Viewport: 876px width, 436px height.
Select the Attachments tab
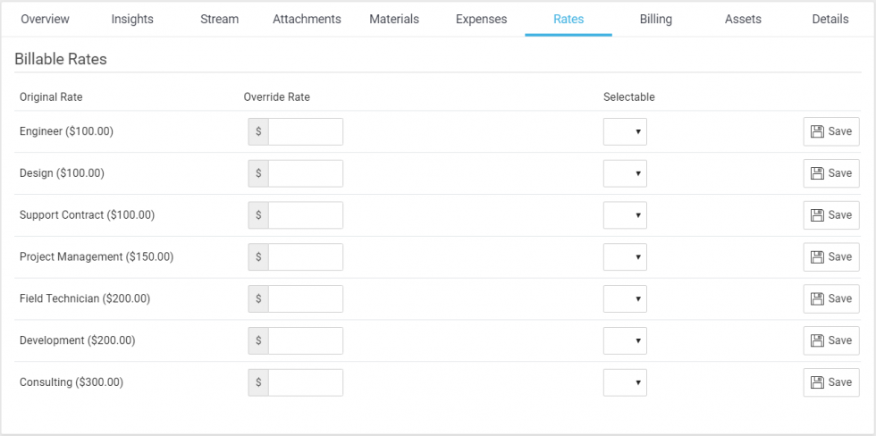[307, 19]
